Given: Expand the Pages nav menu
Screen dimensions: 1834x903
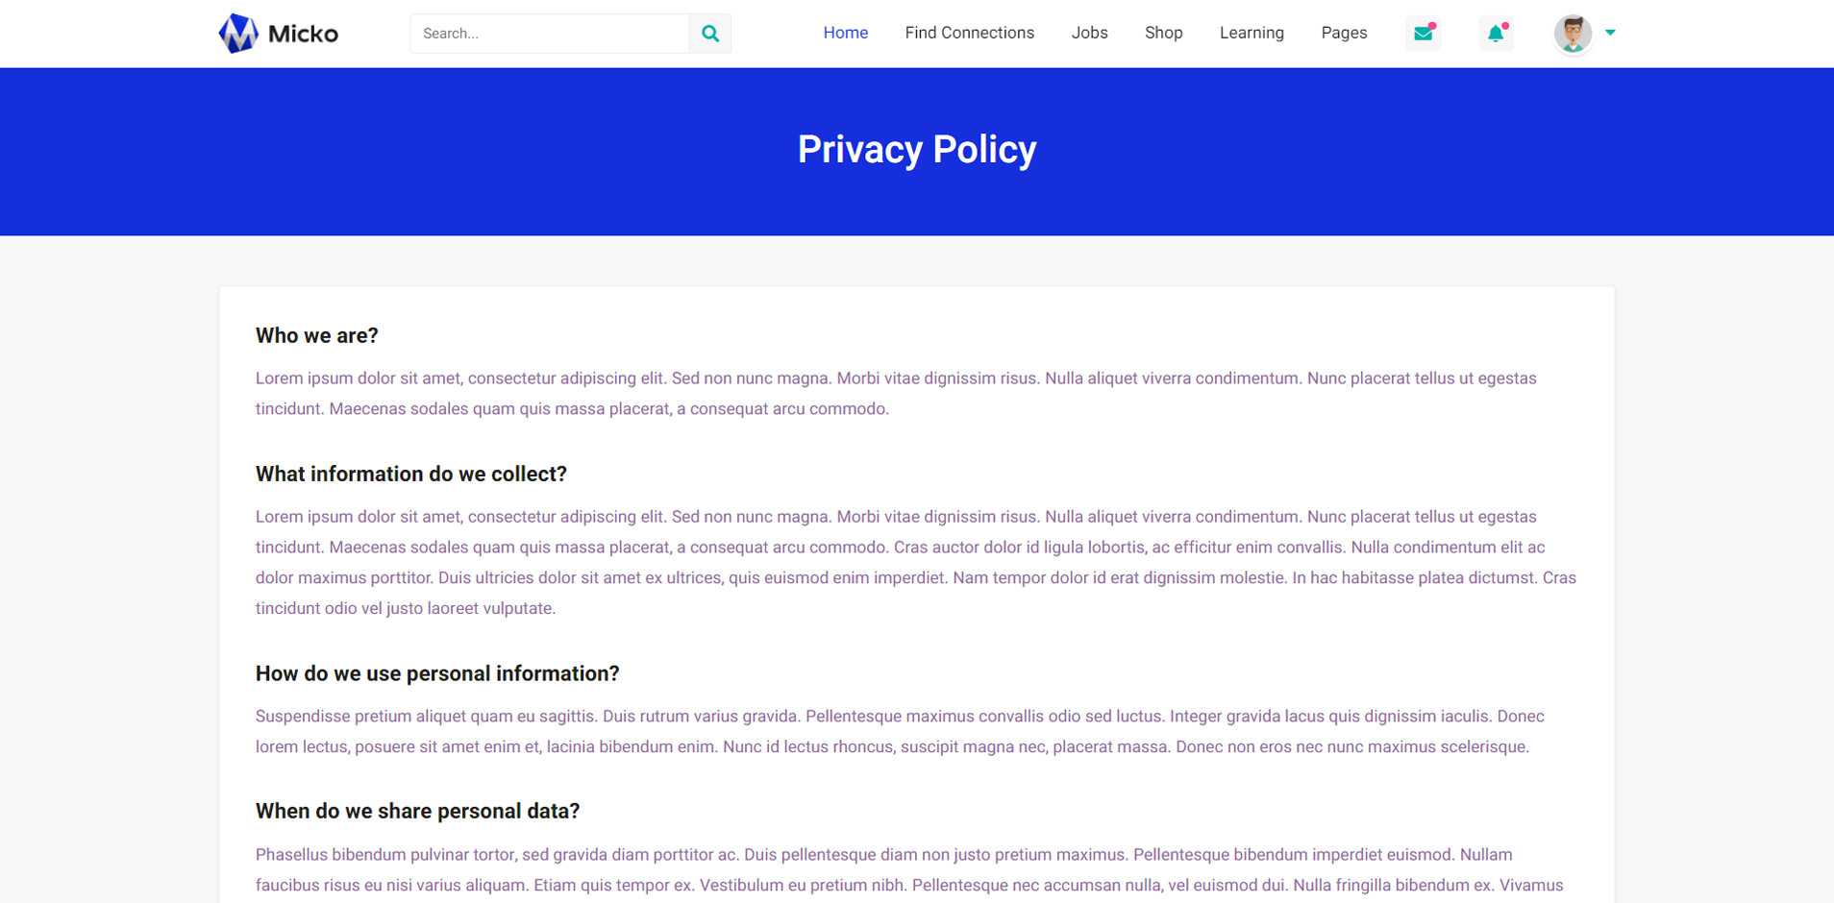Looking at the screenshot, I should click(1344, 33).
